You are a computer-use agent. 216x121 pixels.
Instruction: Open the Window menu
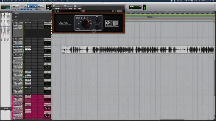[x=56, y=1]
